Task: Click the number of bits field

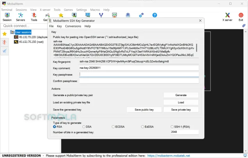Action: point(185,132)
